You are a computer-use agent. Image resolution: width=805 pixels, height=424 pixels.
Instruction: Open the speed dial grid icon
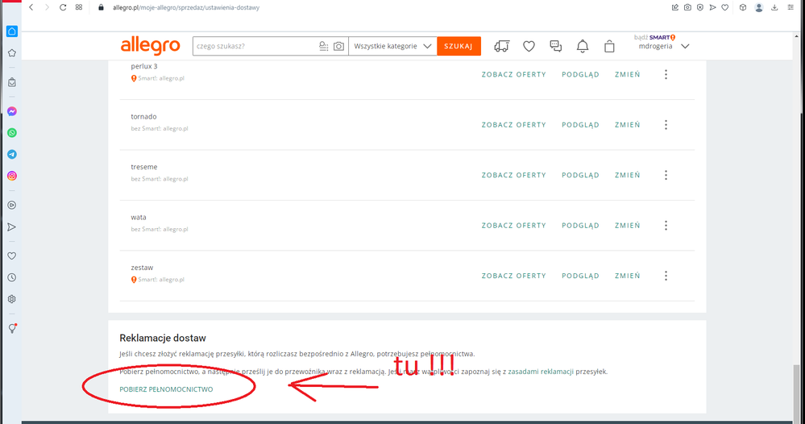(78, 7)
